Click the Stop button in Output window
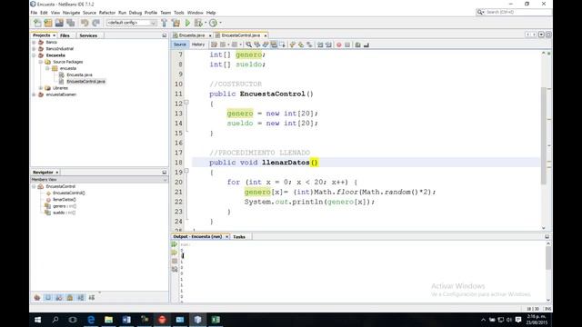The image size is (582, 327). click(175, 261)
